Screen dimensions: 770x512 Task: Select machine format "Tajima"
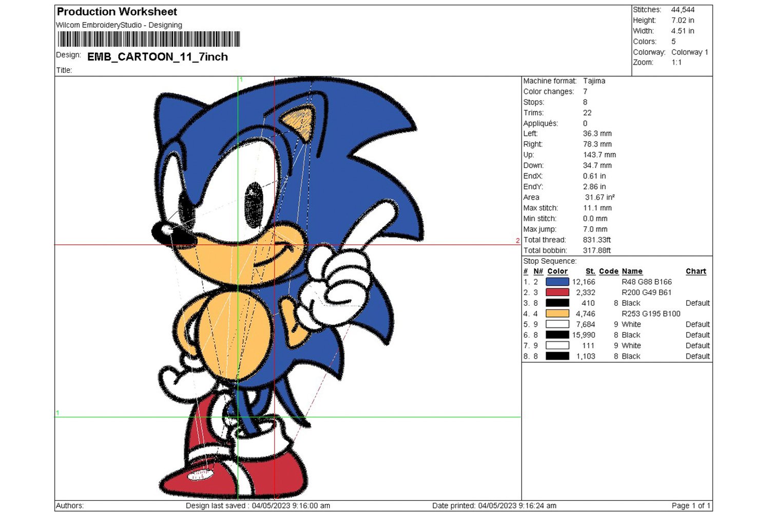click(x=594, y=81)
